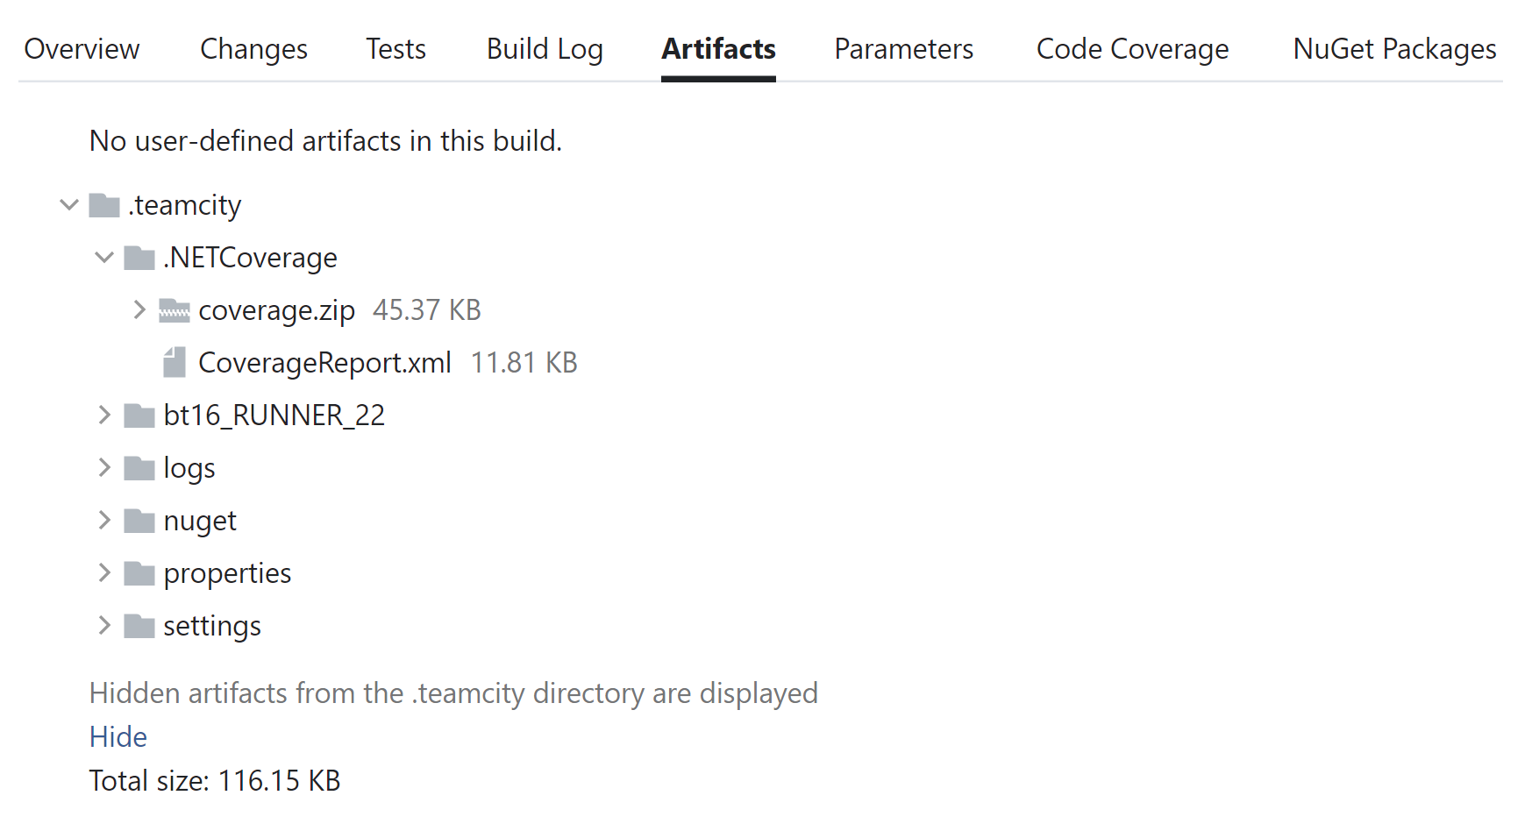Expand the bt16_RUNNER_22 folder
The image size is (1539, 838).
pos(104,415)
